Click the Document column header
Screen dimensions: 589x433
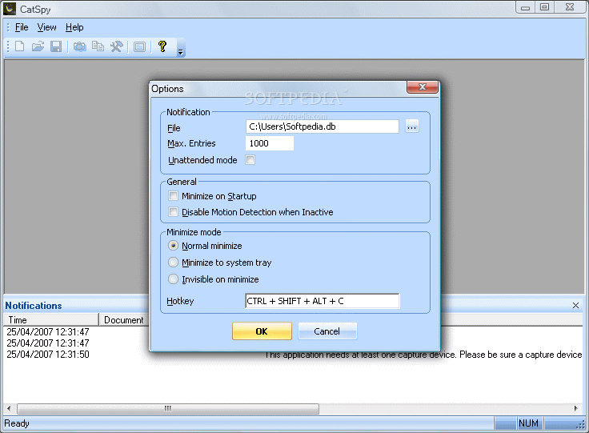tap(124, 320)
